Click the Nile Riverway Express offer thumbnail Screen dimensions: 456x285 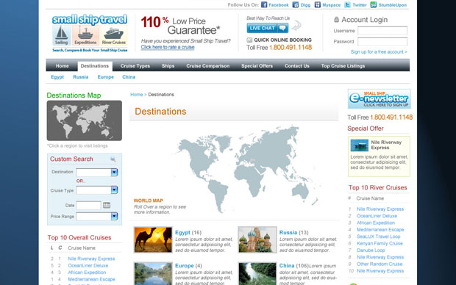pos(359,145)
